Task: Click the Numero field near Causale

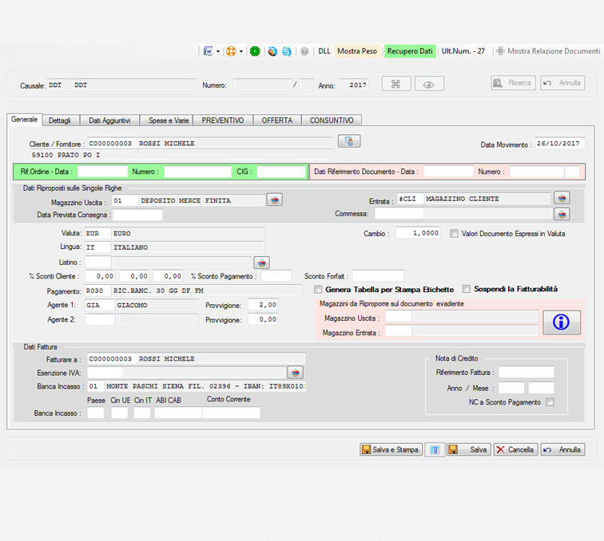Action: click(x=262, y=85)
